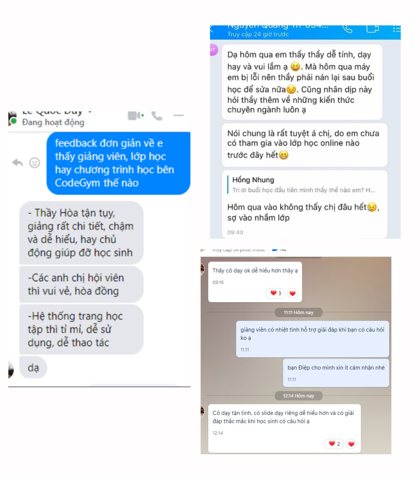This screenshot has height=477, width=420.
Task: Open the Zalo conversation options list icon
Action: [x=397, y=29]
